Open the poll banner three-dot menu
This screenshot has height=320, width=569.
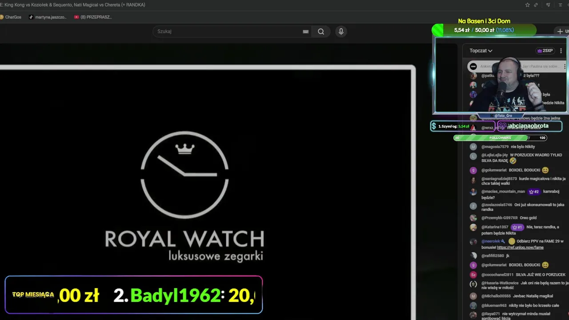pos(565,66)
